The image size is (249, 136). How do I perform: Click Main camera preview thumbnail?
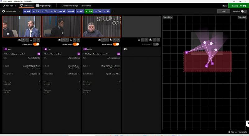point(22,26)
